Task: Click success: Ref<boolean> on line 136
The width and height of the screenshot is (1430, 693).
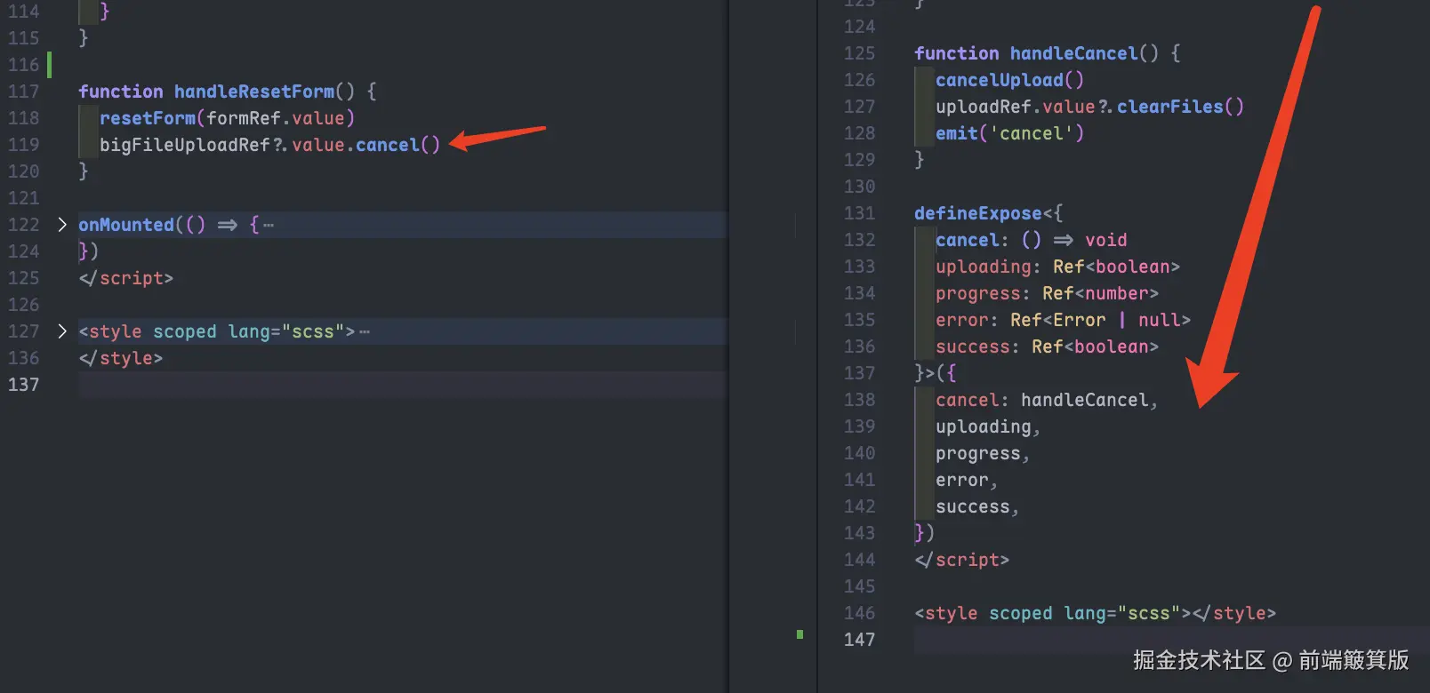Action: 1047,346
